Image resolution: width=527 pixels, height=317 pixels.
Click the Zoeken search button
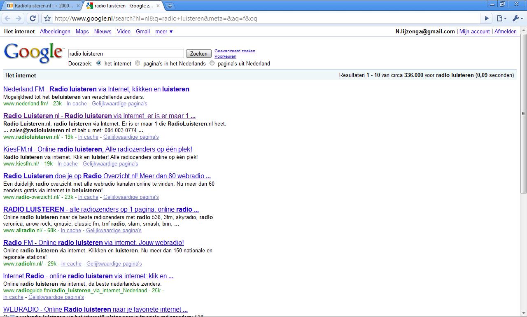(199, 54)
